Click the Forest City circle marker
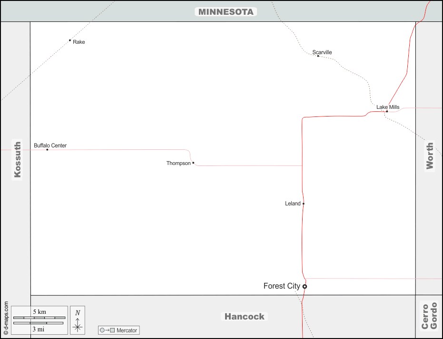The image size is (443, 339). [305, 286]
